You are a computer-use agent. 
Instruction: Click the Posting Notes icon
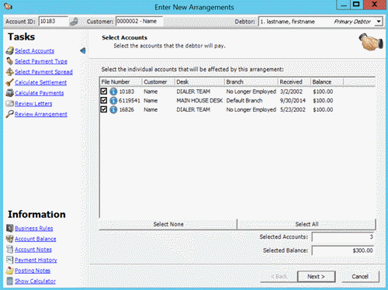click(x=9, y=271)
